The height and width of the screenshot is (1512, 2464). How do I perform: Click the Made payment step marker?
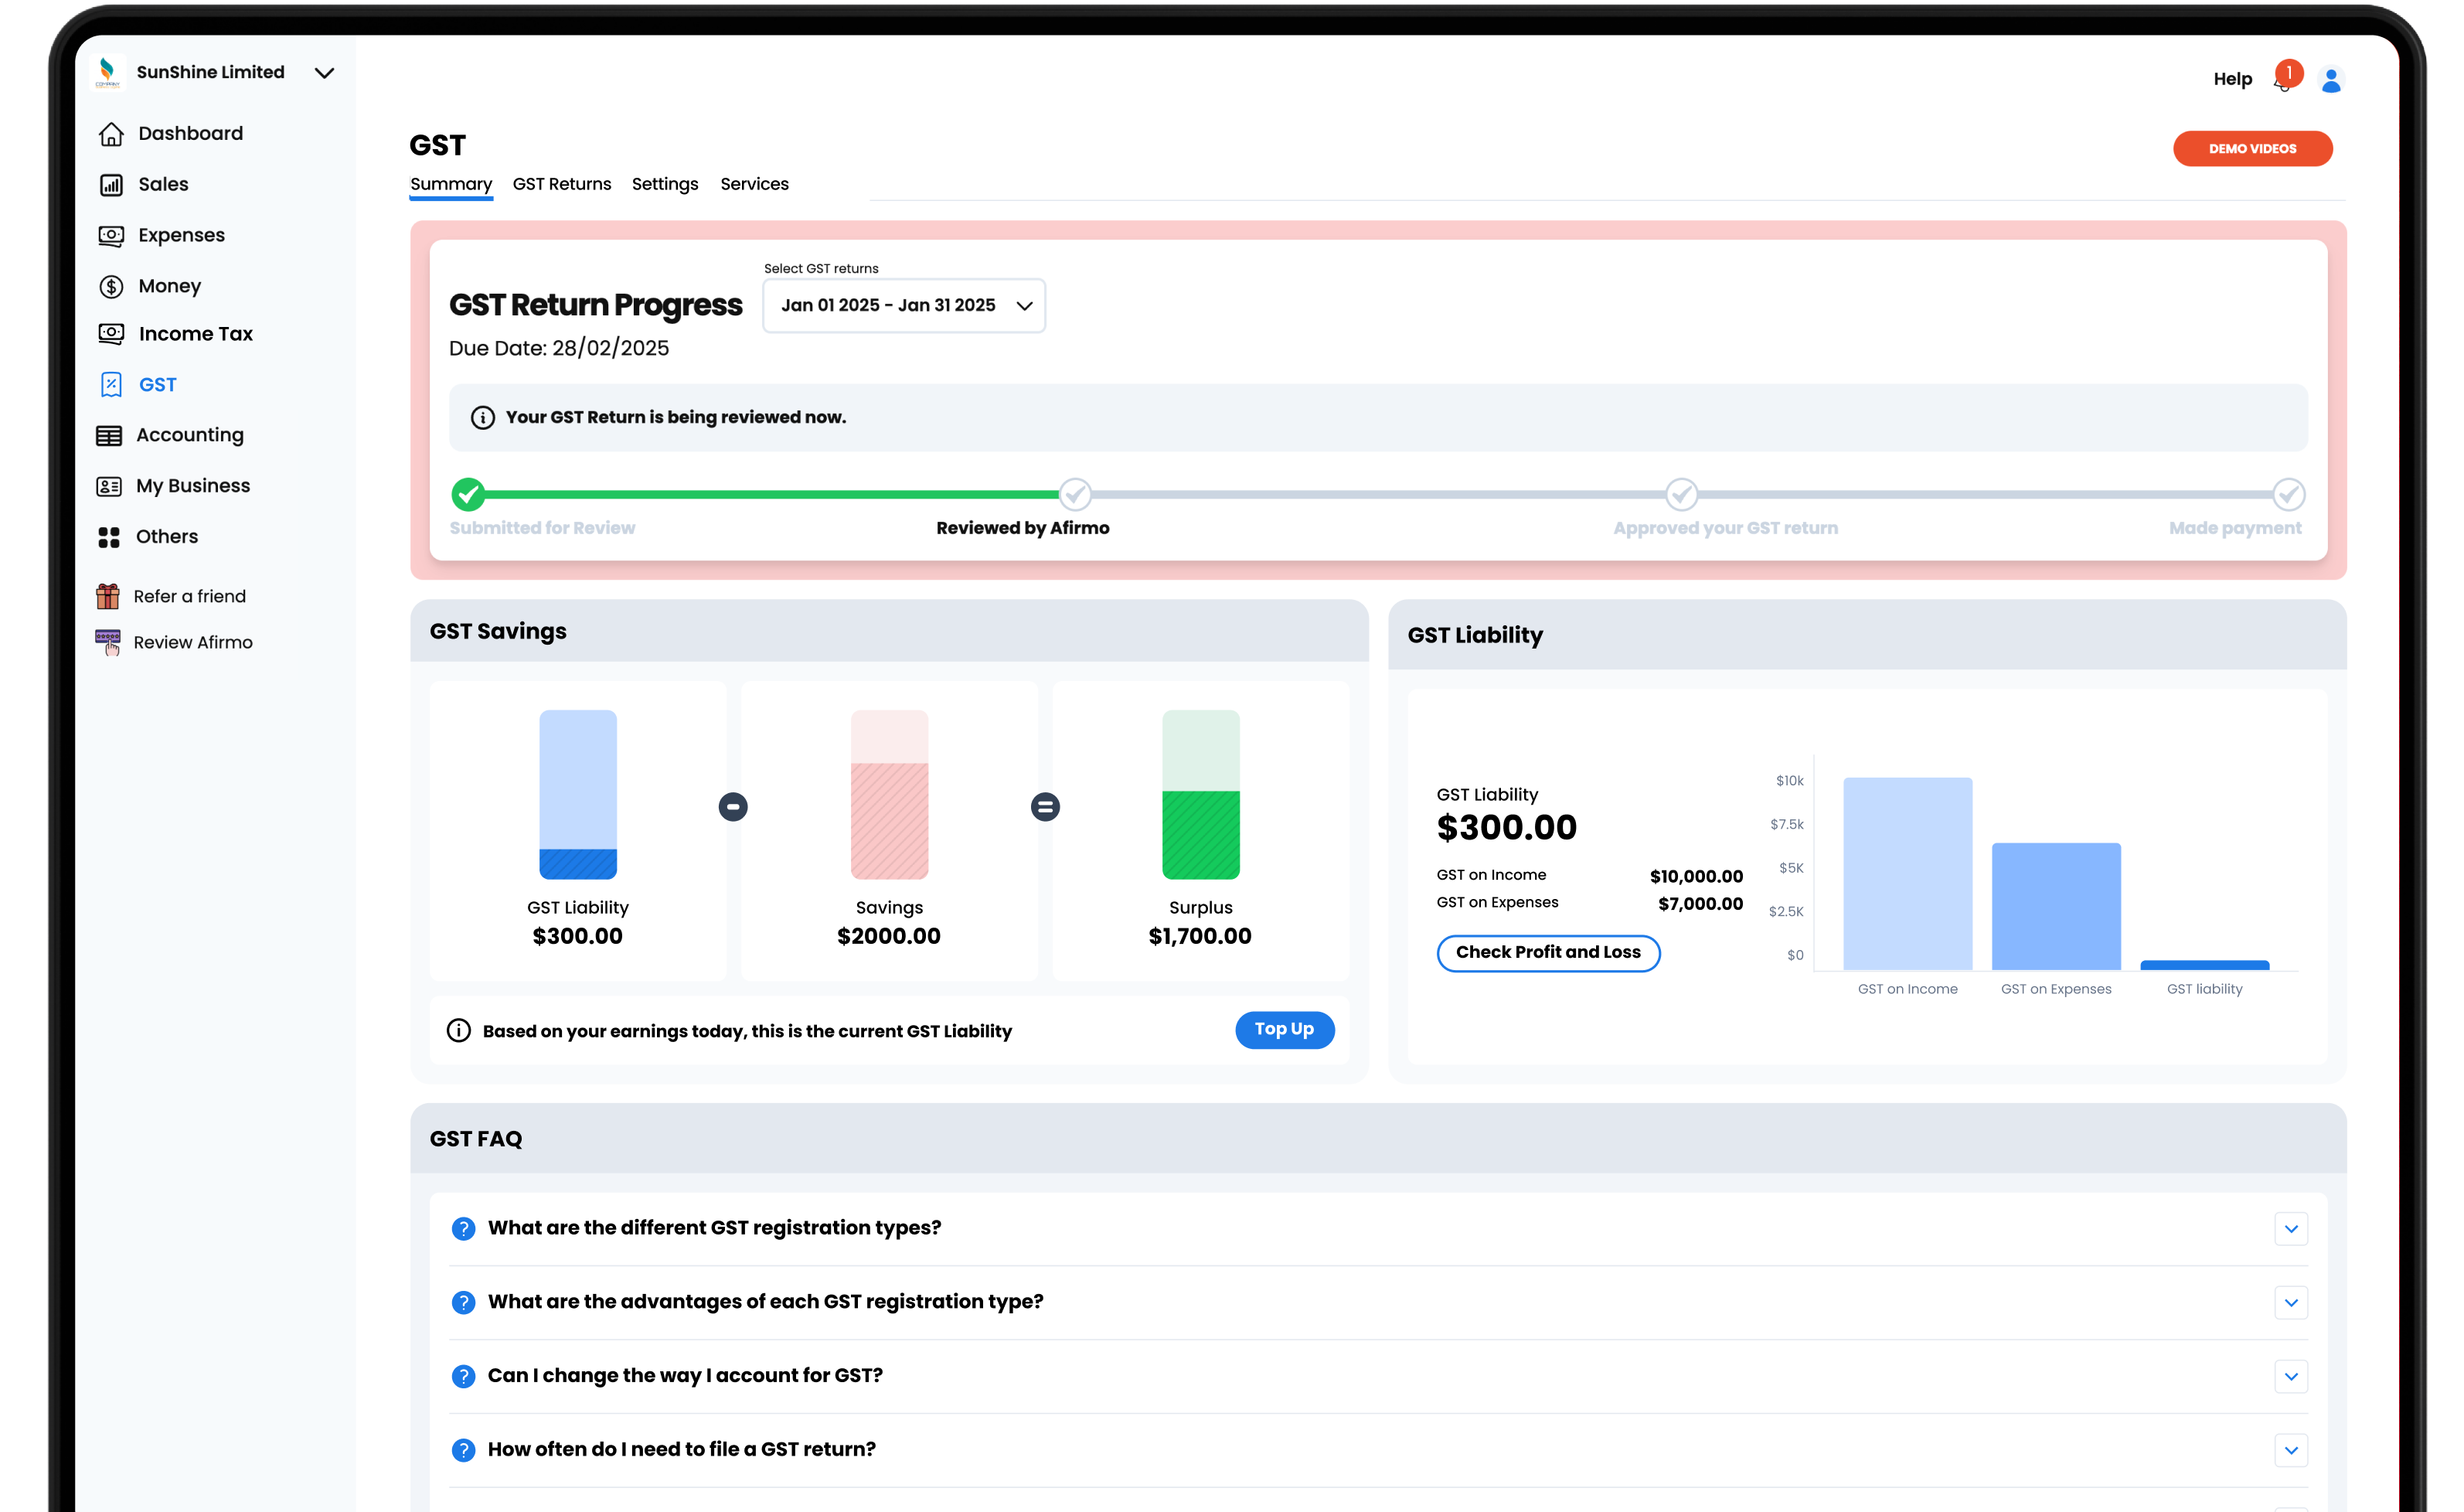pos(2289,494)
